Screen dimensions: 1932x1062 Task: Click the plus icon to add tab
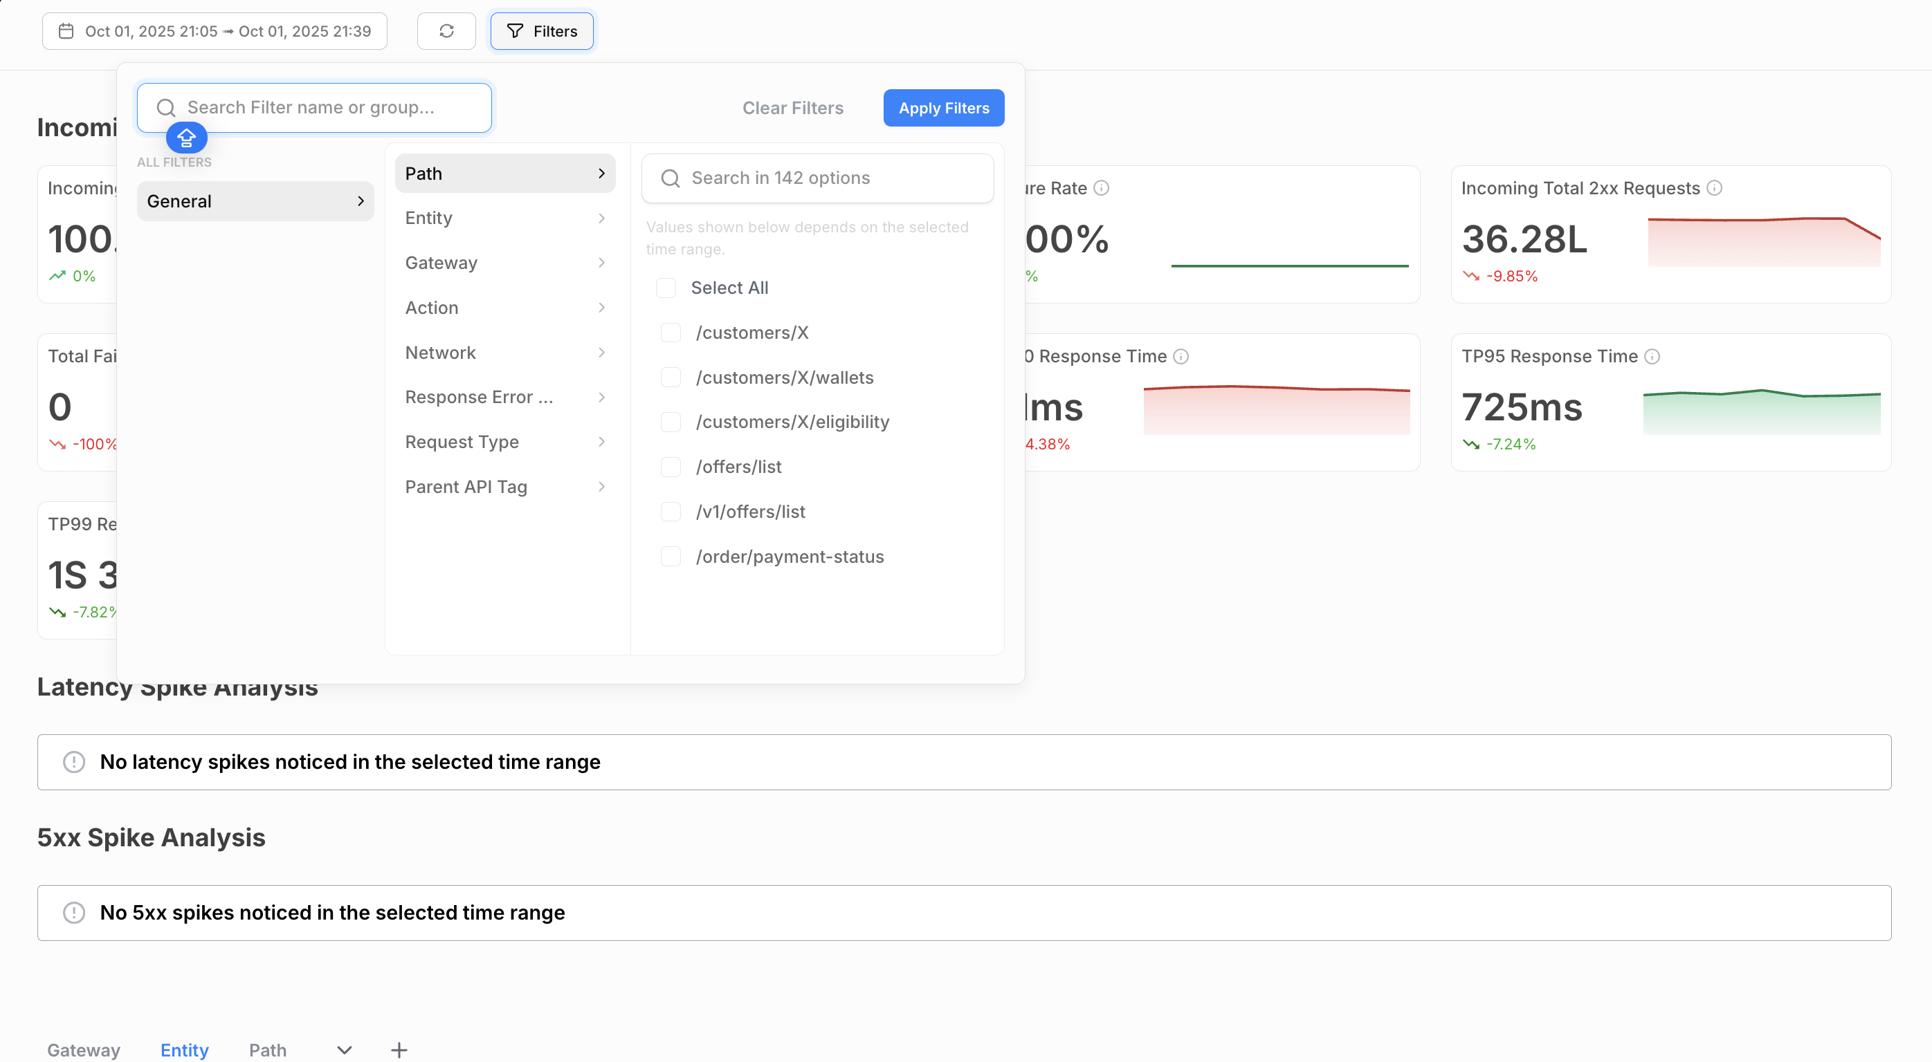(x=399, y=1050)
